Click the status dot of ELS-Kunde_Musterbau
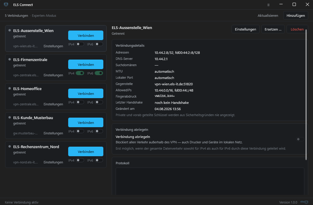Image resolution: width=313 pixels, height=205 pixels. click(9, 118)
